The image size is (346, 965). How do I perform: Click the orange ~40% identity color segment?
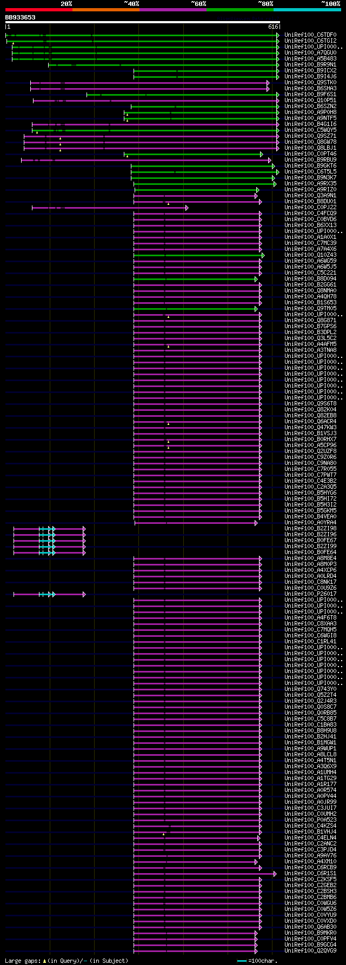click(106, 10)
